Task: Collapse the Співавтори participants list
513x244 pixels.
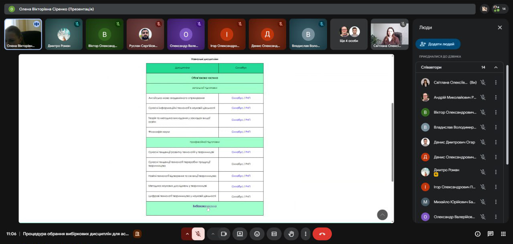Action: (x=496, y=67)
